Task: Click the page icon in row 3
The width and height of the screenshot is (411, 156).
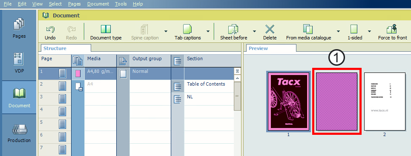Action: pyautogui.click(x=63, y=99)
